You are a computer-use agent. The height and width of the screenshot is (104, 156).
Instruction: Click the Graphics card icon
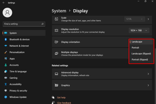pyautogui.click(x=56, y=85)
